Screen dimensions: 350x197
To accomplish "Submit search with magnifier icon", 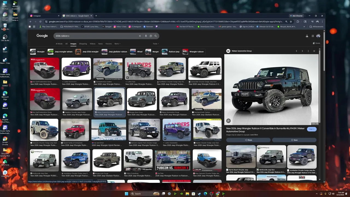I will coord(156,36).
